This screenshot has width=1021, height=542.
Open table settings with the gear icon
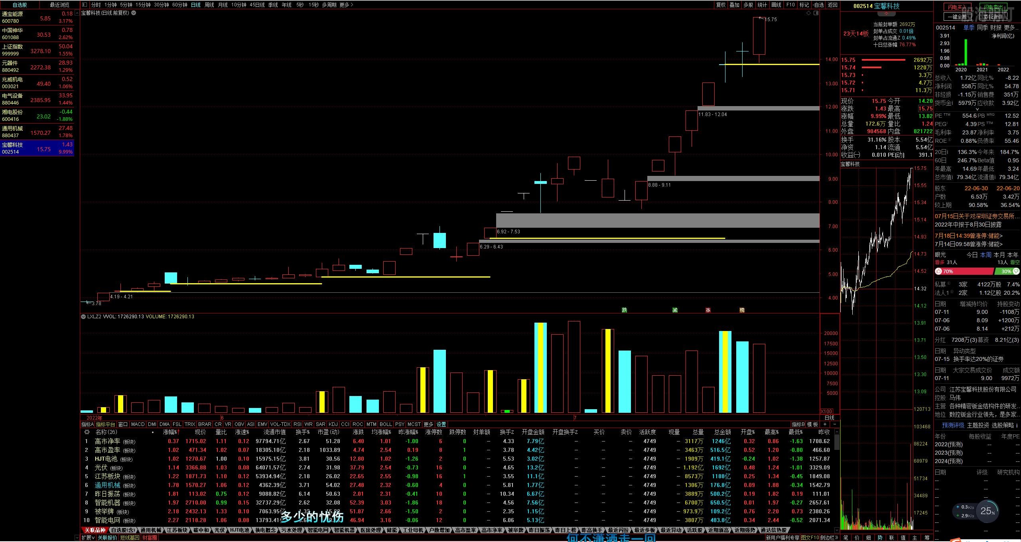pyautogui.click(x=87, y=432)
